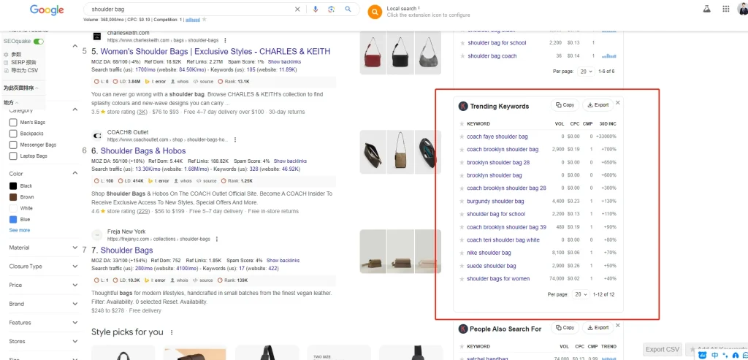This screenshot has width=748, height=360.
Task: Star the burgundy shoulder bag keyword
Action: tap(462, 202)
